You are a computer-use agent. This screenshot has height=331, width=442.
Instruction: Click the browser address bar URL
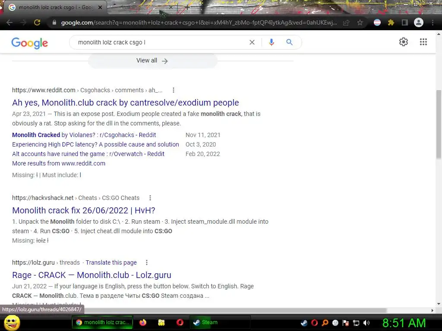(x=199, y=22)
